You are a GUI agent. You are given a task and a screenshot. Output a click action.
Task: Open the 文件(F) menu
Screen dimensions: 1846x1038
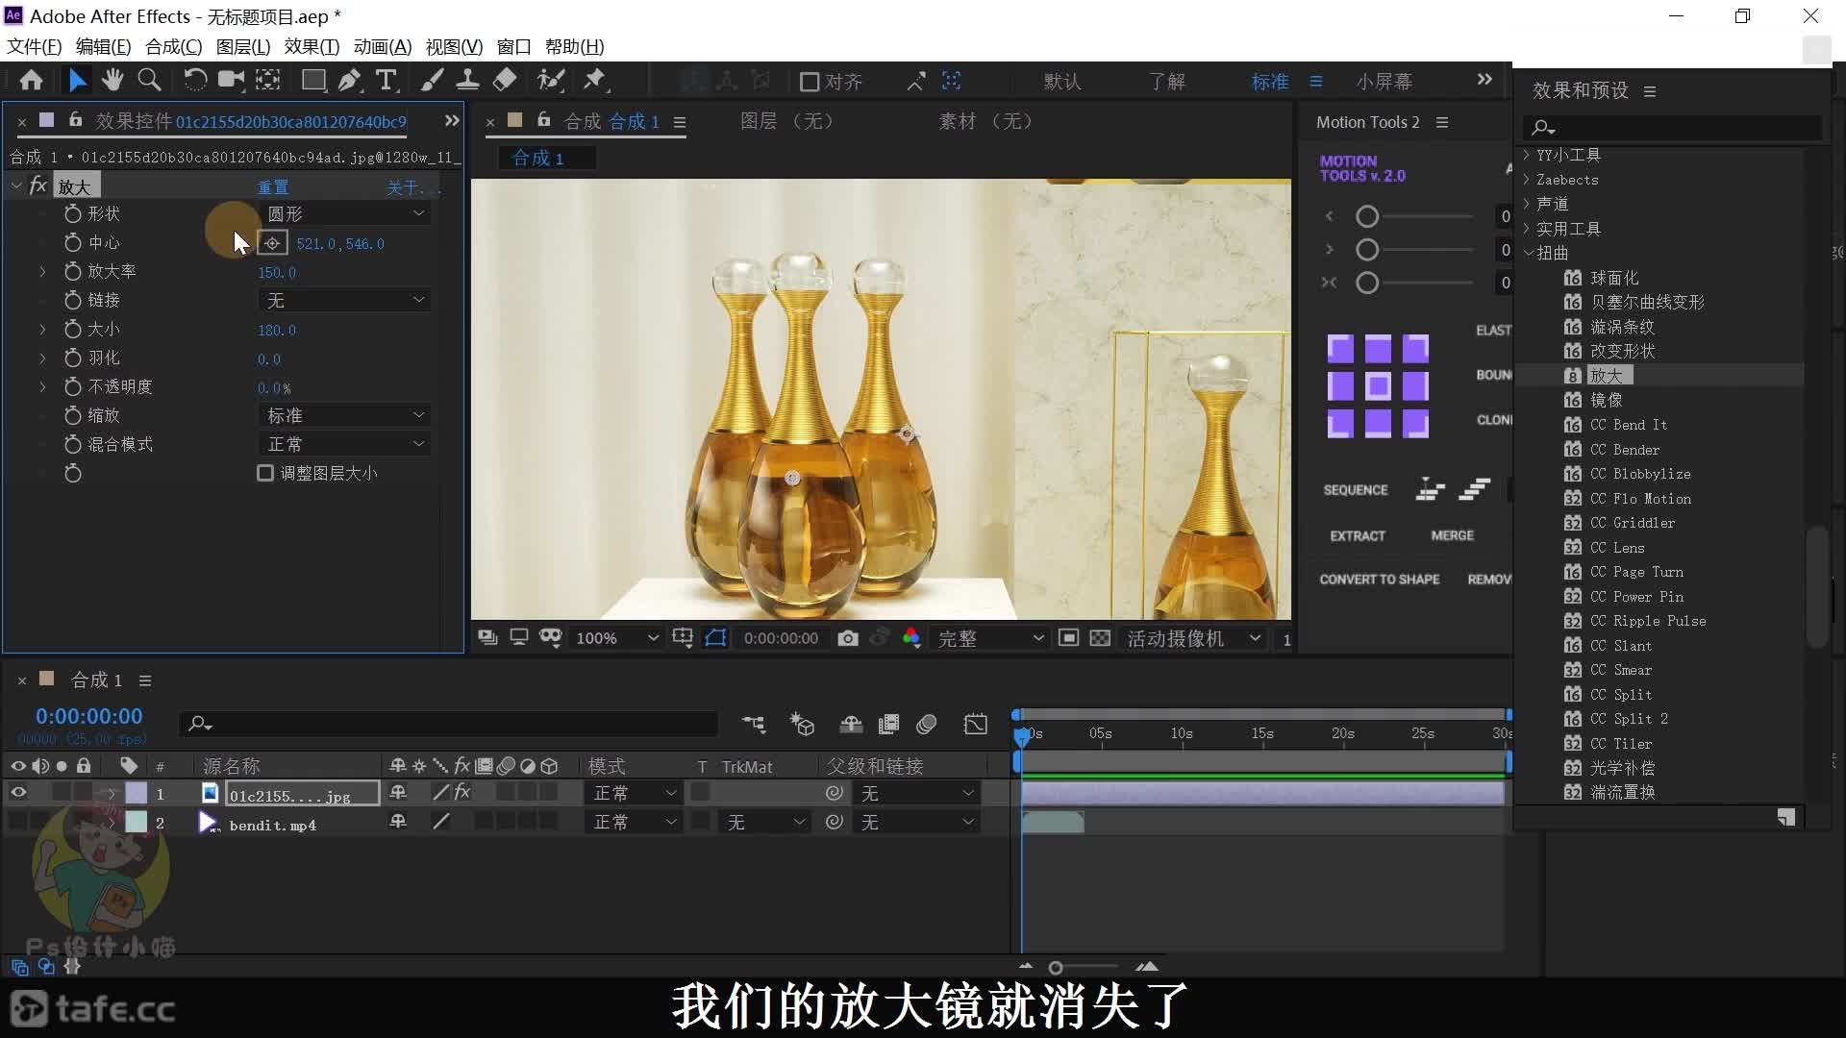(x=34, y=46)
